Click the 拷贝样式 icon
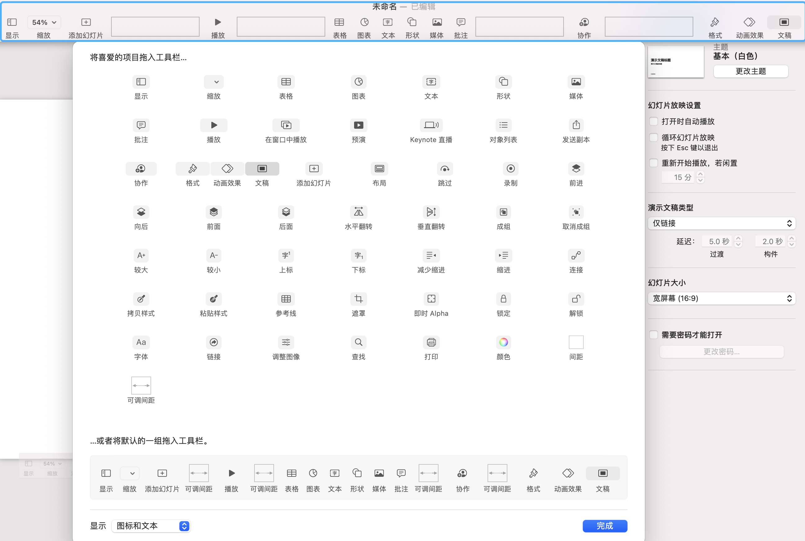 [x=141, y=299]
